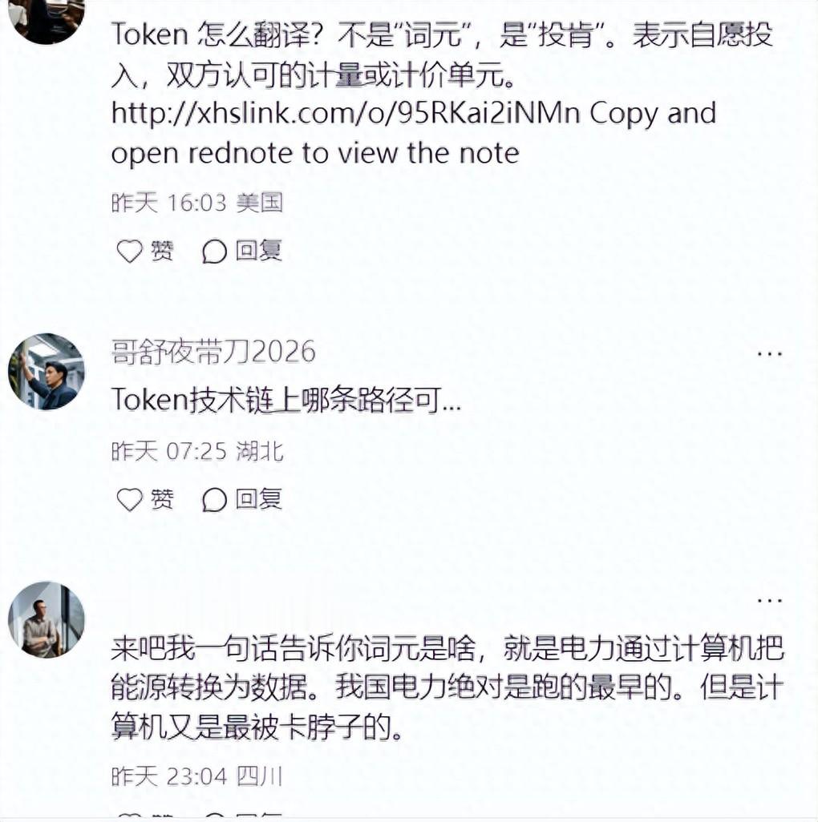Click 赞 label under the 美国 comment
Viewport: 818px width, 822px height.
point(162,251)
